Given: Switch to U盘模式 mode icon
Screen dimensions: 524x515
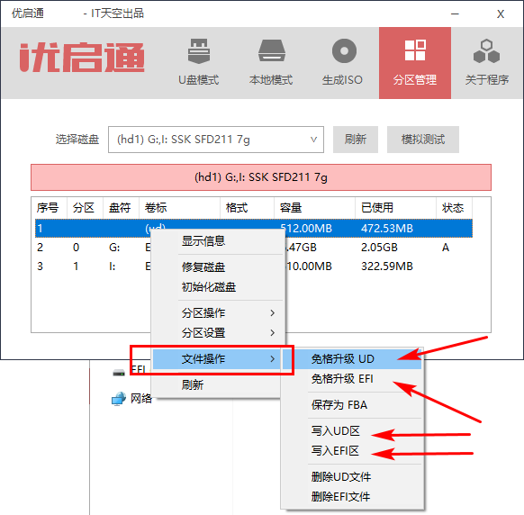Looking at the screenshot, I should (199, 51).
